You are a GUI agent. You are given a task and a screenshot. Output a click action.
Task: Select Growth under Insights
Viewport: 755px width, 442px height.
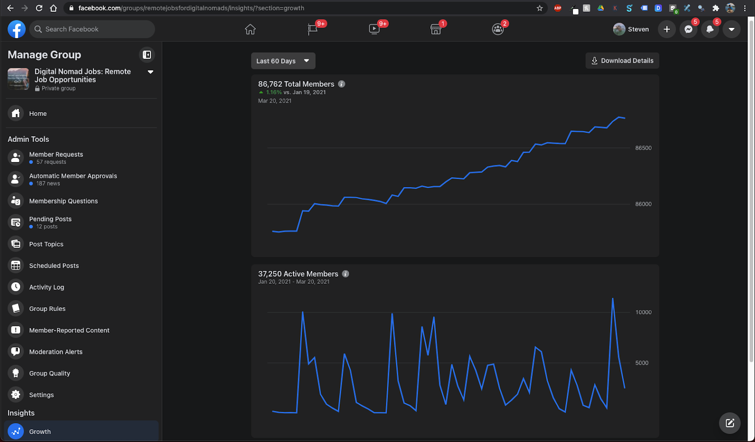coord(81,431)
